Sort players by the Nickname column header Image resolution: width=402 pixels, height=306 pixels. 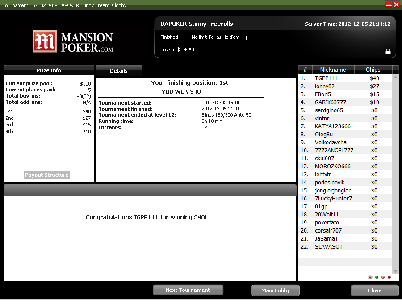click(x=333, y=69)
